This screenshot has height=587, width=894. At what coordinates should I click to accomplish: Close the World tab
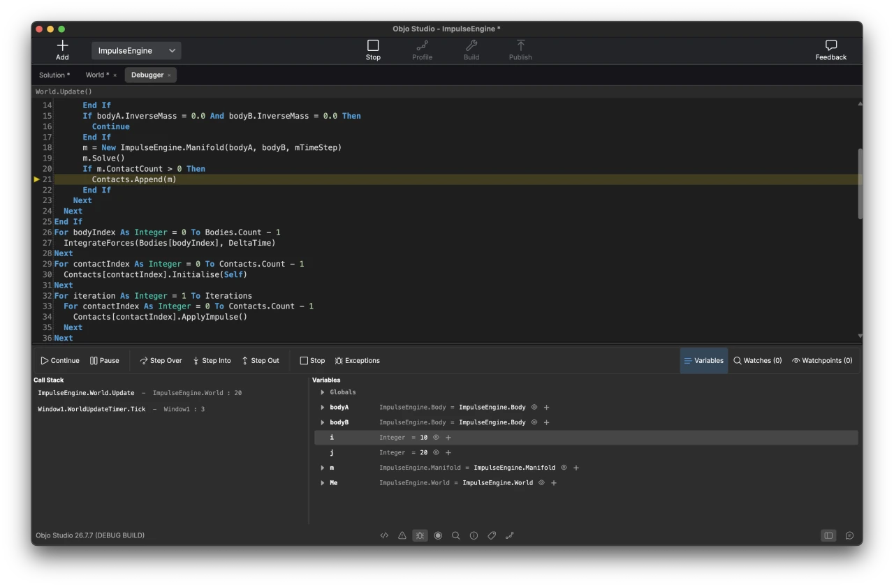point(115,75)
